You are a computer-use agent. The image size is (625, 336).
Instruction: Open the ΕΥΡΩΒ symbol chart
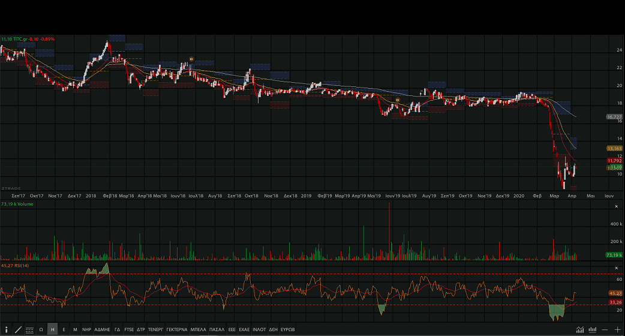coord(288,329)
